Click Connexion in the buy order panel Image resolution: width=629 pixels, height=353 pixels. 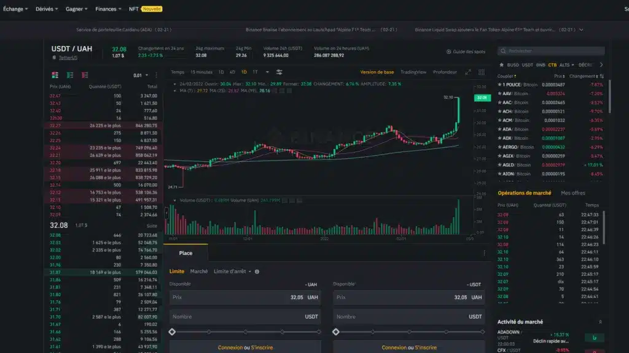[230, 347]
